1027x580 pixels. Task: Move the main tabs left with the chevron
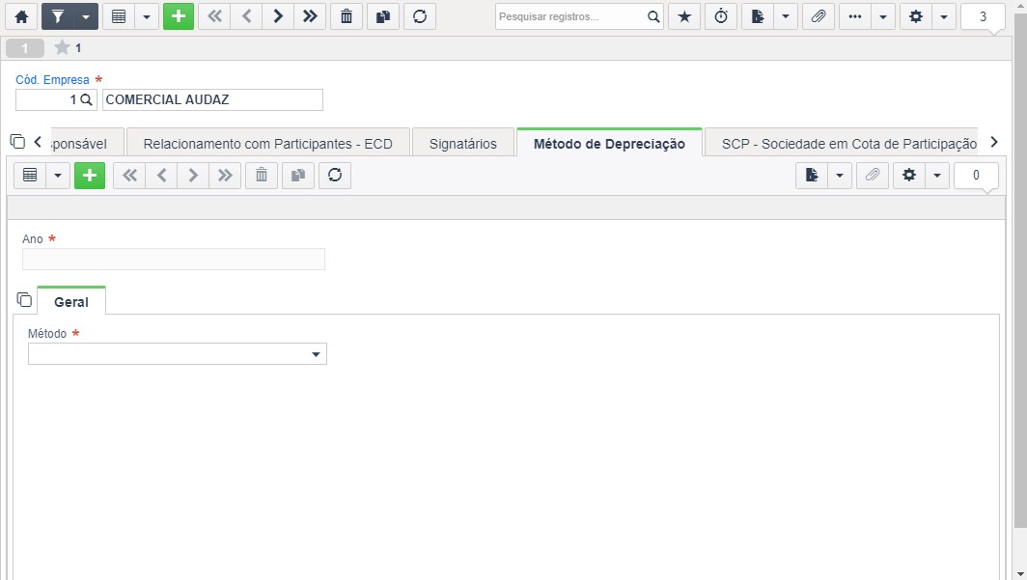38,142
